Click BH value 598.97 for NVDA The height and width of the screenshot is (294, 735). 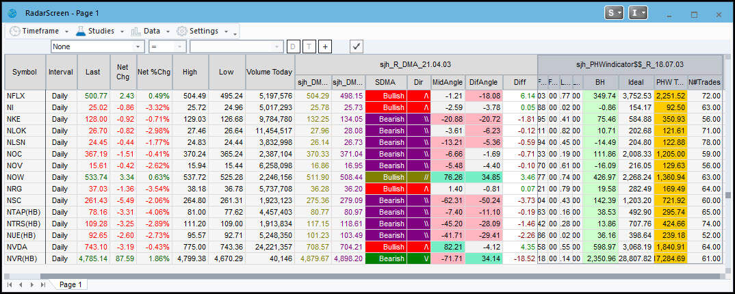pyautogui.click(x=600, y=247)
